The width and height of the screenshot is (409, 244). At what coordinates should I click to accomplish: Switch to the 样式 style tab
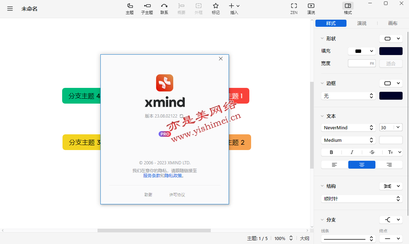tap(331, 23)
